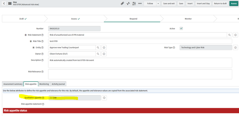This screenshot has height=116, width=239.
Task: Show help for the Risk Type label
Action: tap(174, 48)
